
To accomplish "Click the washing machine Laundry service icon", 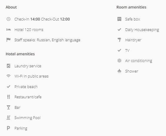I will point(9,66).
